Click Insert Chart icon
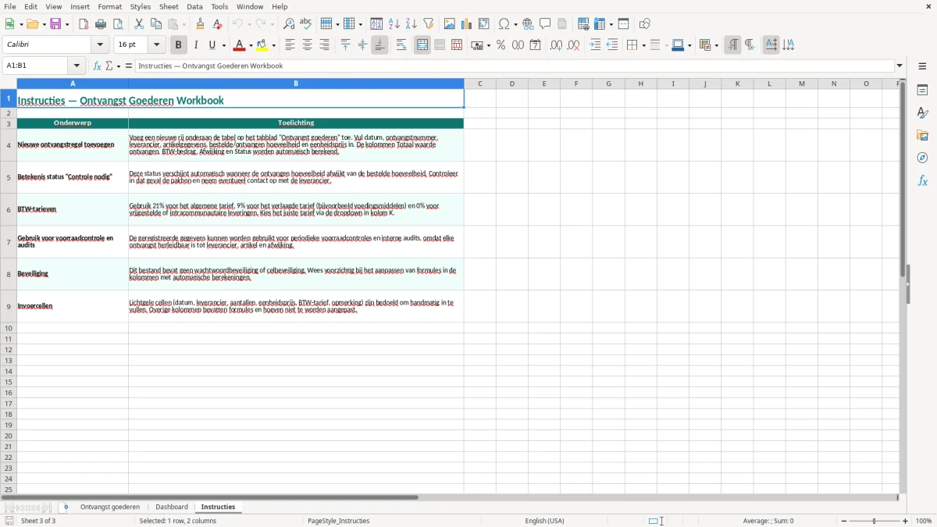Image resolution: width=937 pixels, height=527 pixels. (466, 24)
